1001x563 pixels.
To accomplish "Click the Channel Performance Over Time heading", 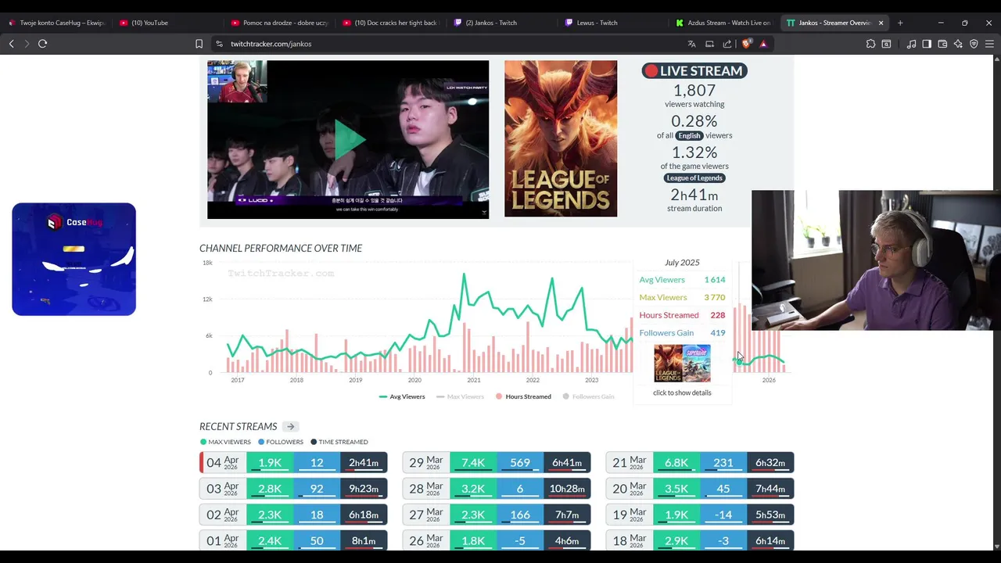I will pos(281,249).
